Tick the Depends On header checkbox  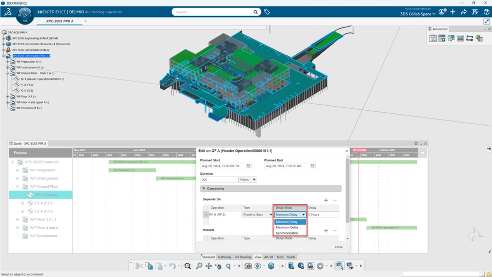206,208
